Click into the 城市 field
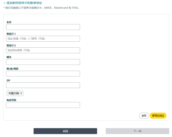The width and height of the screenshot is (172, 137). (43, 62)
